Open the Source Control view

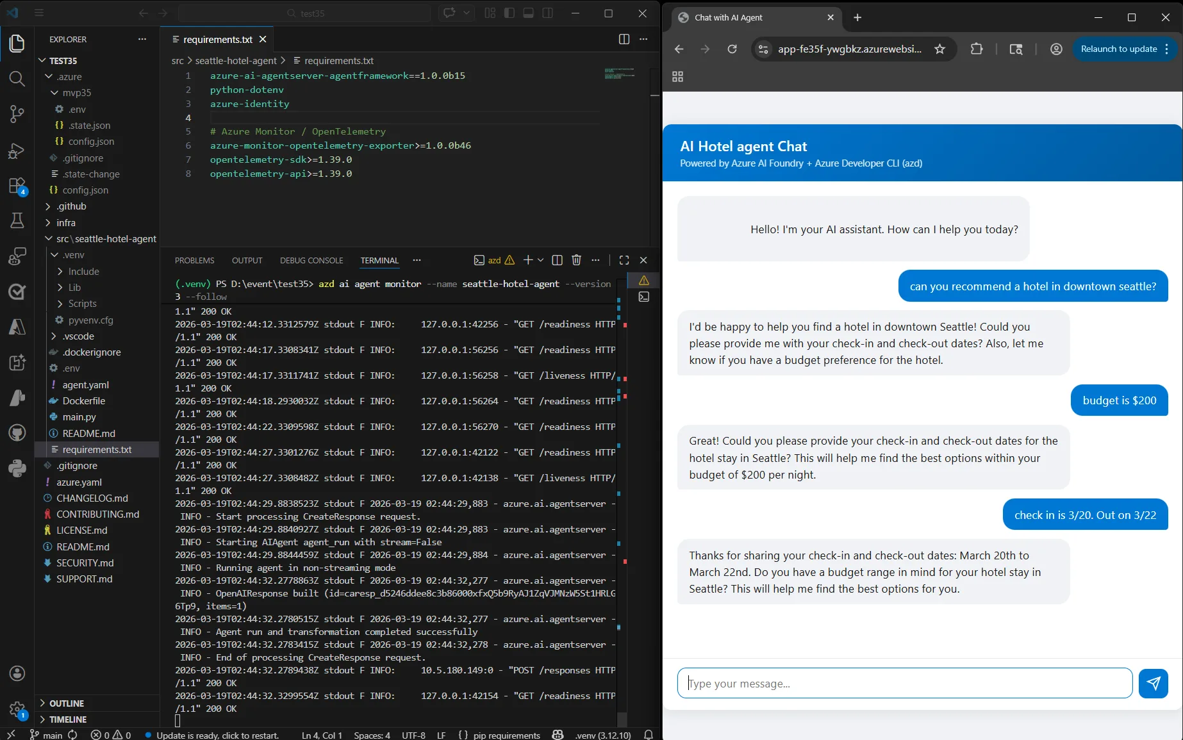click(17, 114)
